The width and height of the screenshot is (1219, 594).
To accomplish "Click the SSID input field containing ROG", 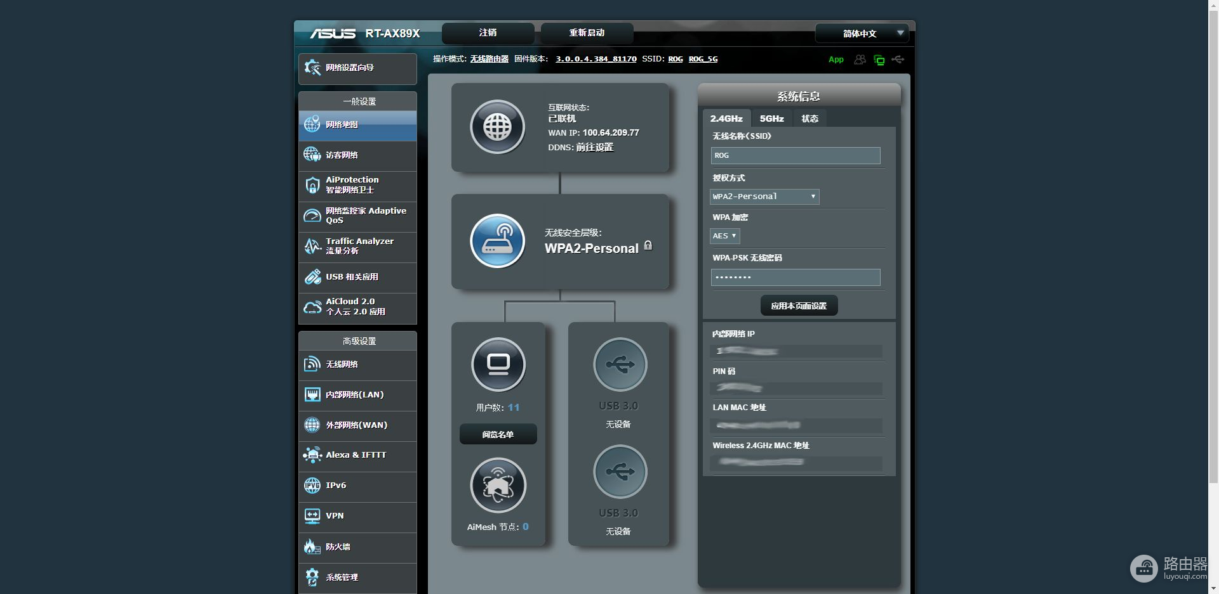I will point(796,155).
